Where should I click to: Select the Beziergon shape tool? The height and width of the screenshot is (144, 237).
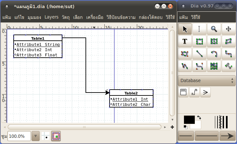185,54
